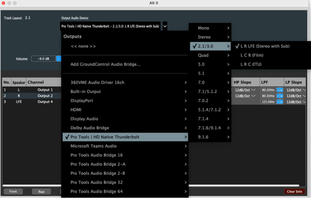Decrease LPF frequency for LFE row
Screen dimensions: 311x198
click(x=278, y=102)
